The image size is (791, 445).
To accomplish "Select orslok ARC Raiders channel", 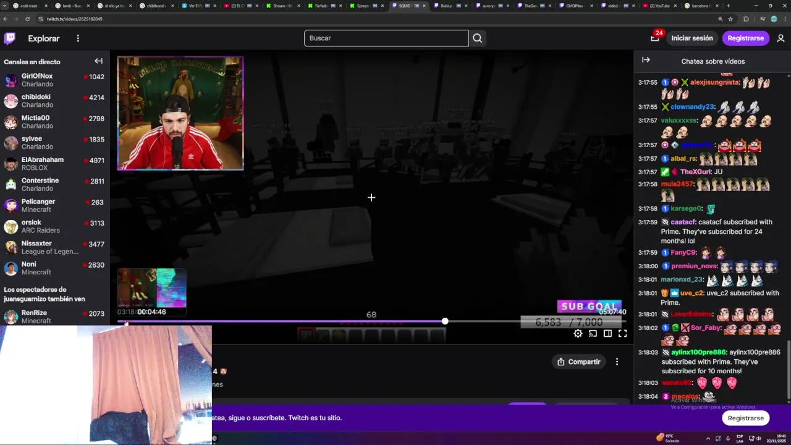I will (x=54, y=226).
